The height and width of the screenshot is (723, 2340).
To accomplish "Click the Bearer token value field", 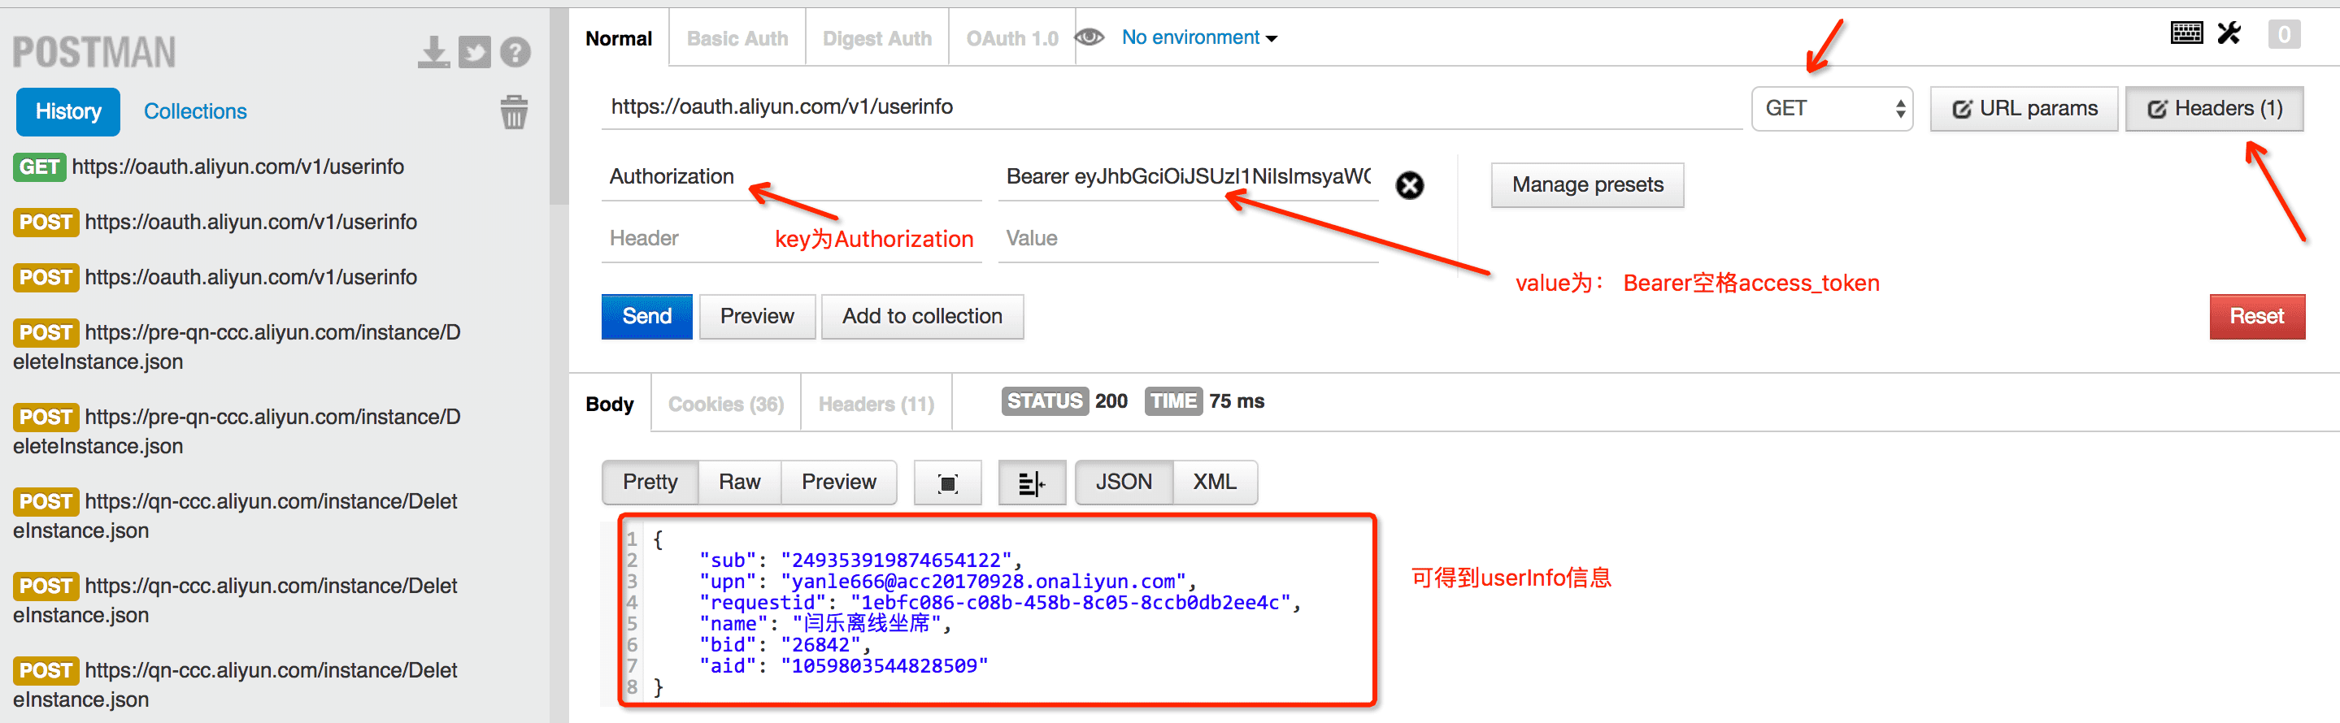I will click(1188, 177).
